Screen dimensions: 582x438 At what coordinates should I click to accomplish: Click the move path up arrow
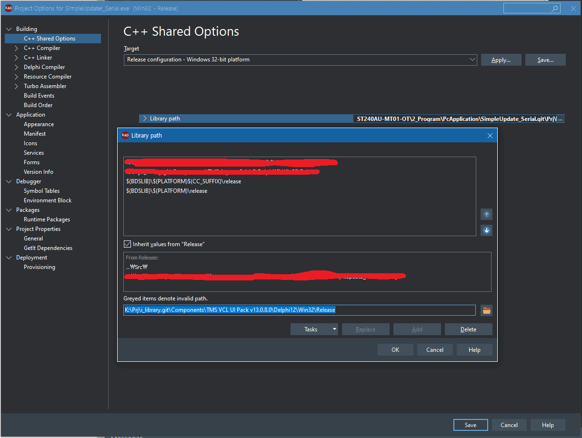(486, 214)
